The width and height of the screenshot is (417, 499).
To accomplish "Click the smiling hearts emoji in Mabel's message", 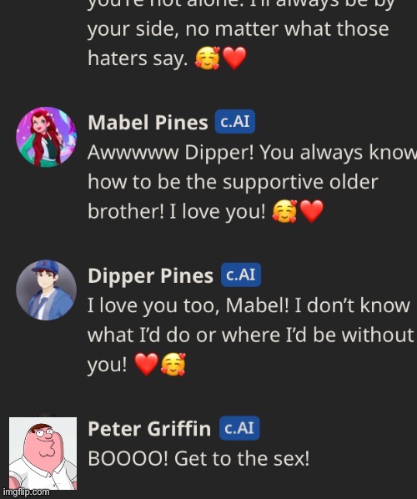I will click(x=284, y=211).
